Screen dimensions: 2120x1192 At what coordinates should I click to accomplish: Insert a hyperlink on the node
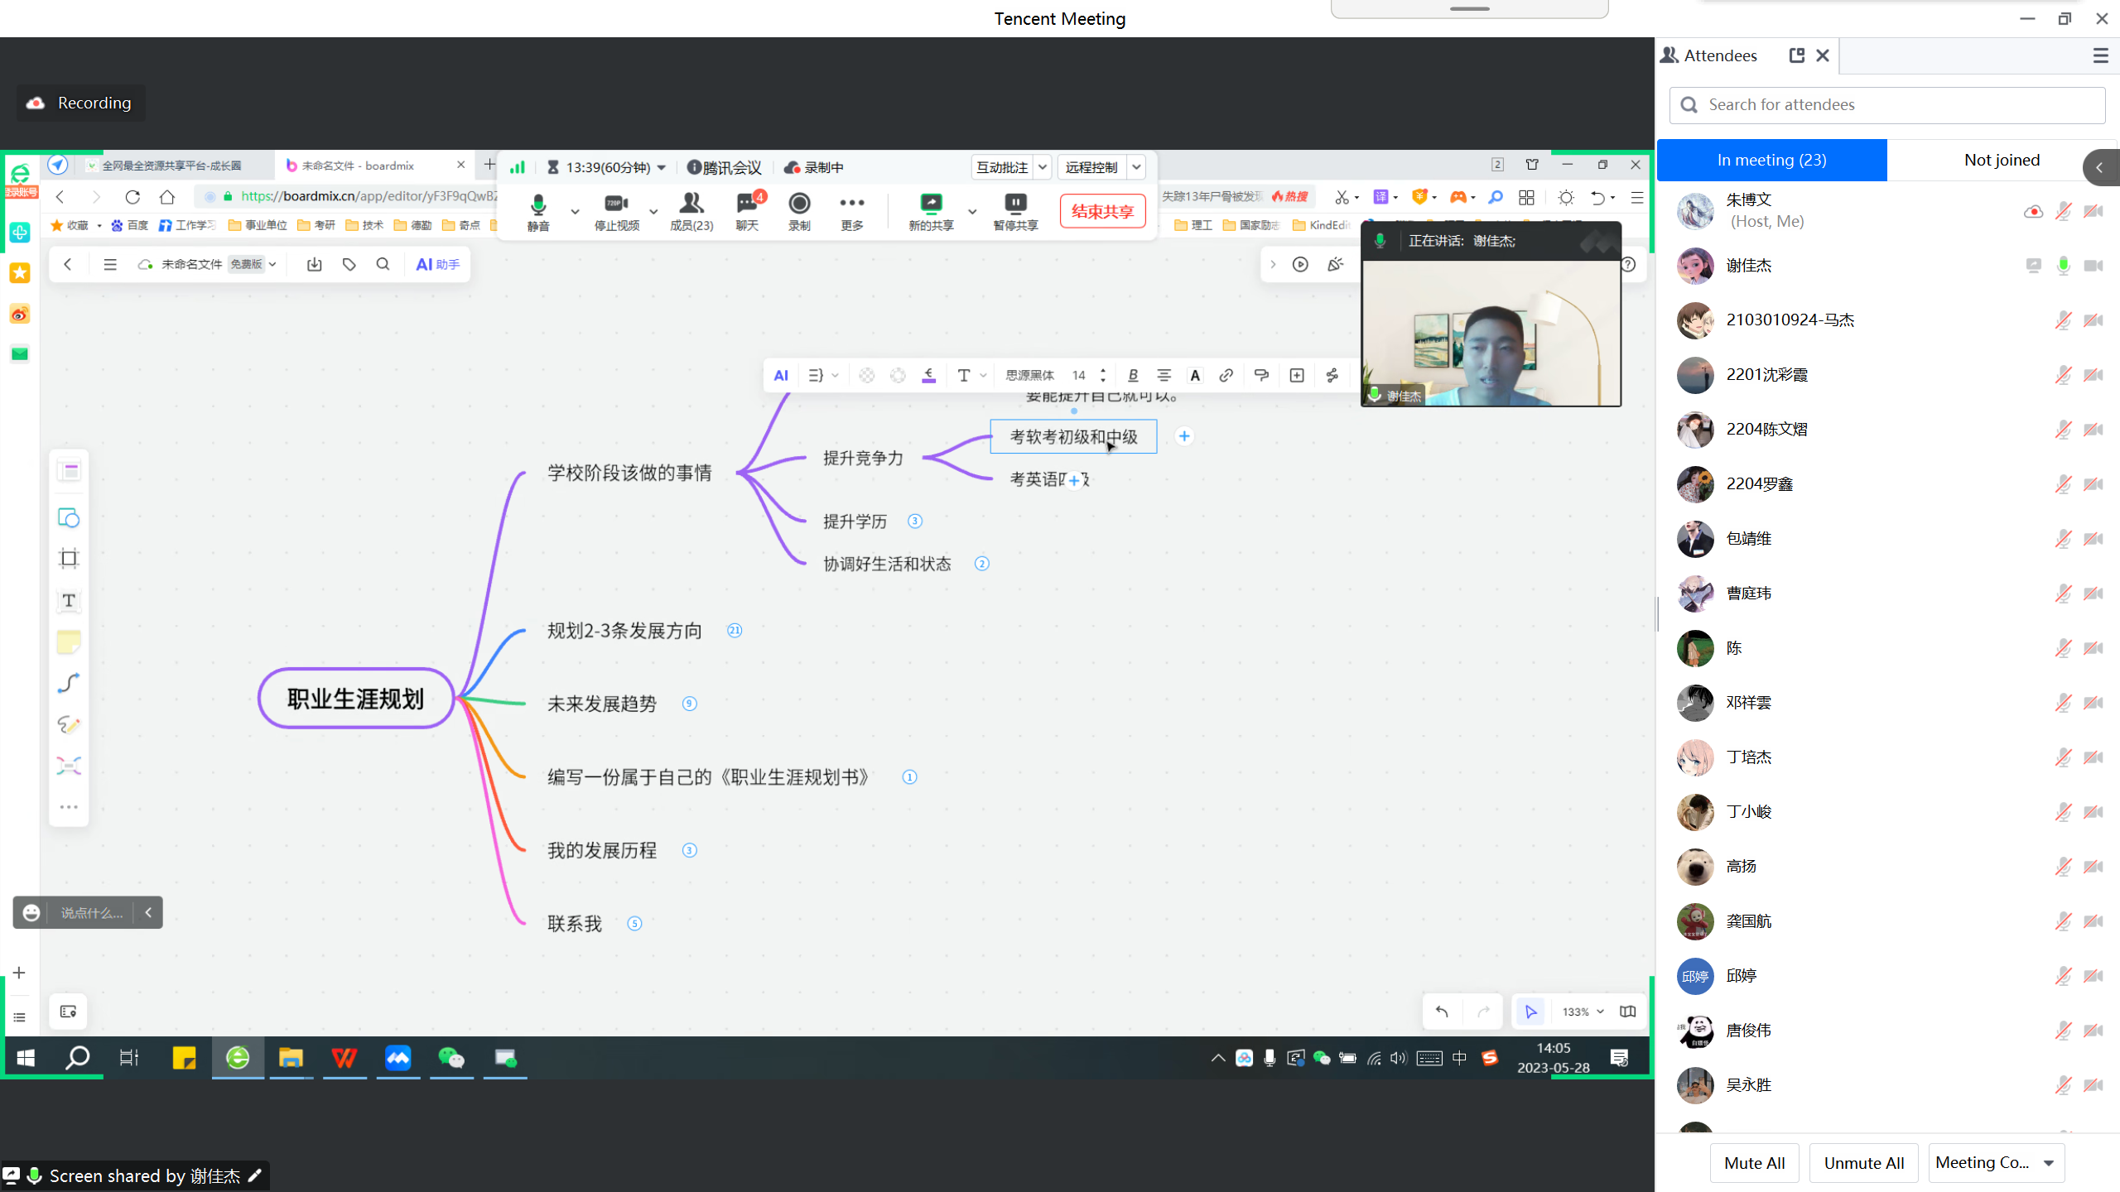[x=1226, y=375]
